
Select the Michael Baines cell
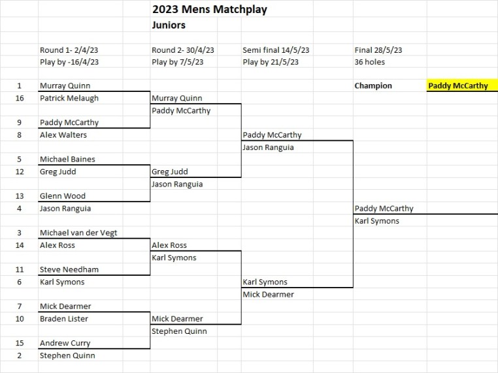(67, 159)
